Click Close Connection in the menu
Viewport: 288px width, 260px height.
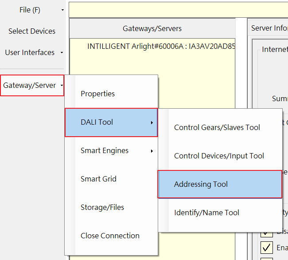pyautogui.click(x=110, y=236)
